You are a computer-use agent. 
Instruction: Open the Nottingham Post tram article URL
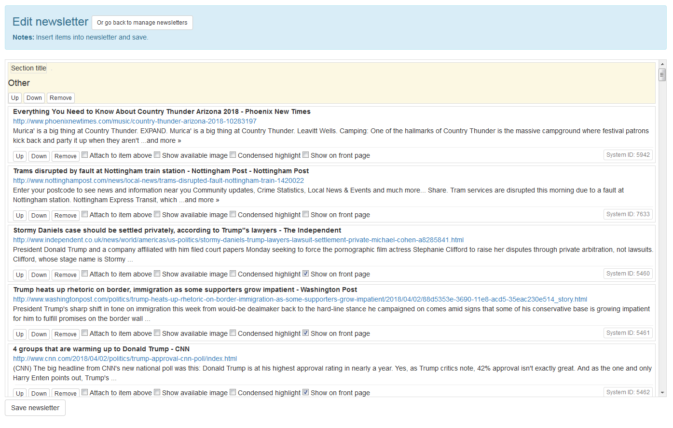click(158, 180)
